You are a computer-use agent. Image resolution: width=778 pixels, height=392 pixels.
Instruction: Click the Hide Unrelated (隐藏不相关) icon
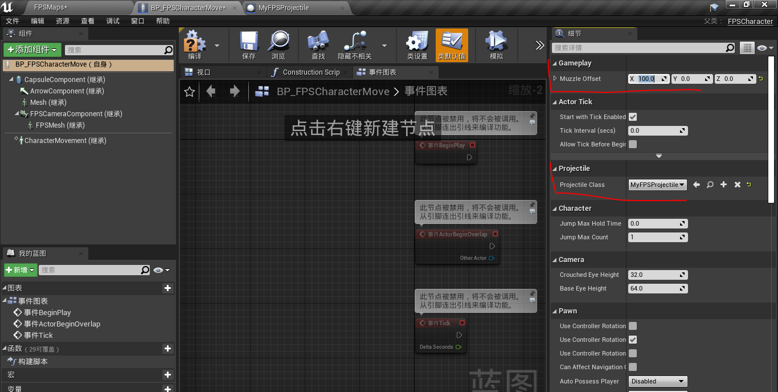click(x=355, y=41)
